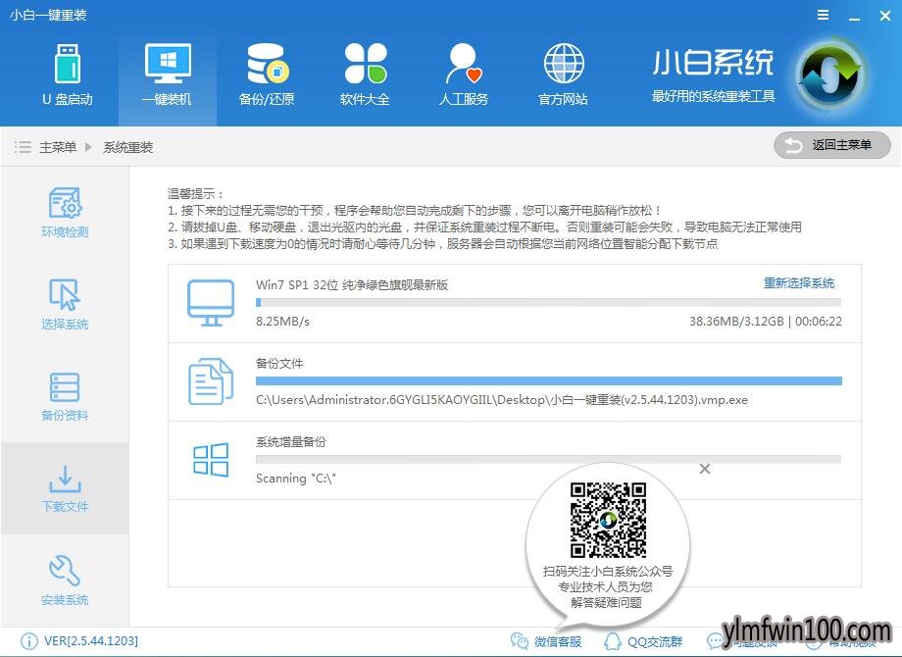The height and width of the screenshot is (657, 902).
Task: Click the 最好用的系统重装工具 slogan
Action: pyautogui.click(x=714, y=95)
